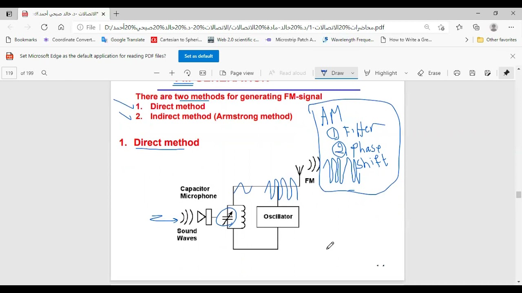Add this page to favorites

(x=441, y=27)
